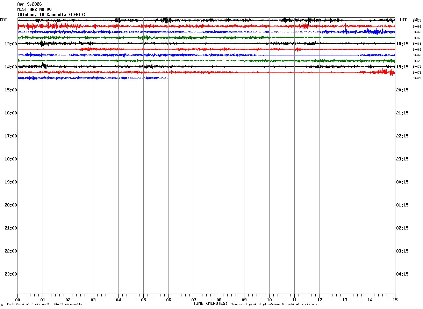
Task: Click minute tick label "06" on time axis
Action: [169, 300]
